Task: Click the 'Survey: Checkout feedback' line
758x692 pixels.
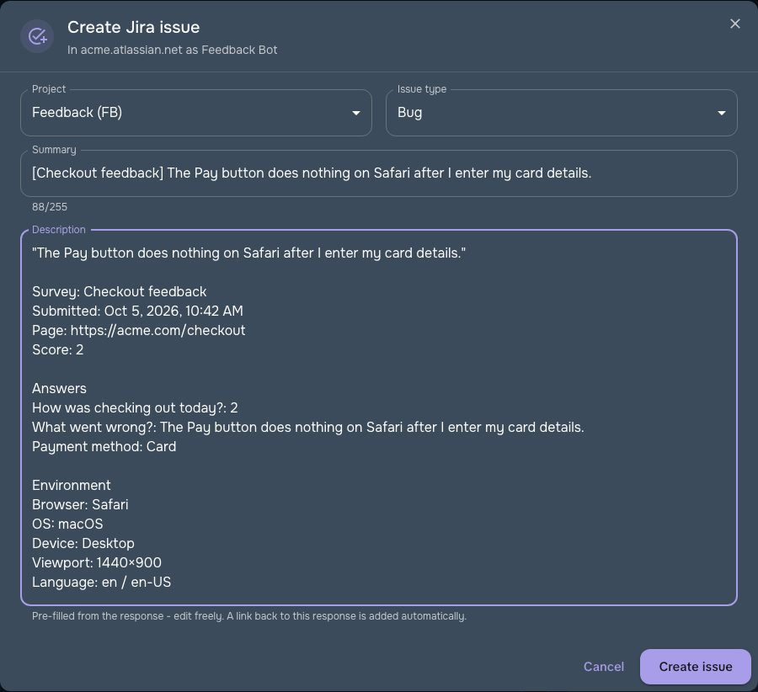Action: click(120, 292)
